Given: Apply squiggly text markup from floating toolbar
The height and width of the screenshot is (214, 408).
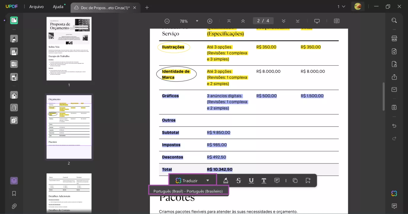Looking at the screenshot, I should [x=264, y=181].
